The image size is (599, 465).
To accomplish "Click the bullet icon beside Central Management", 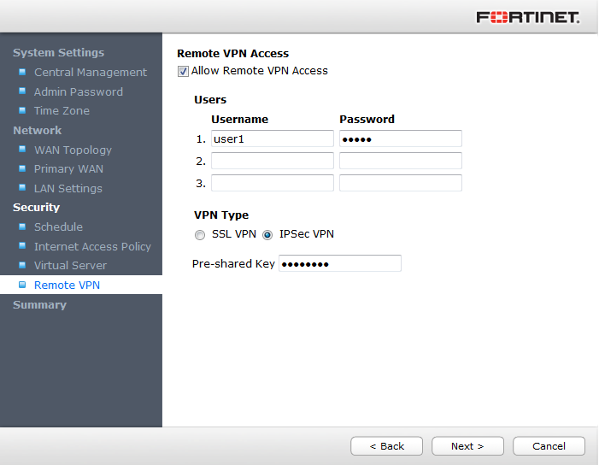I will click(x=22, y=72).
